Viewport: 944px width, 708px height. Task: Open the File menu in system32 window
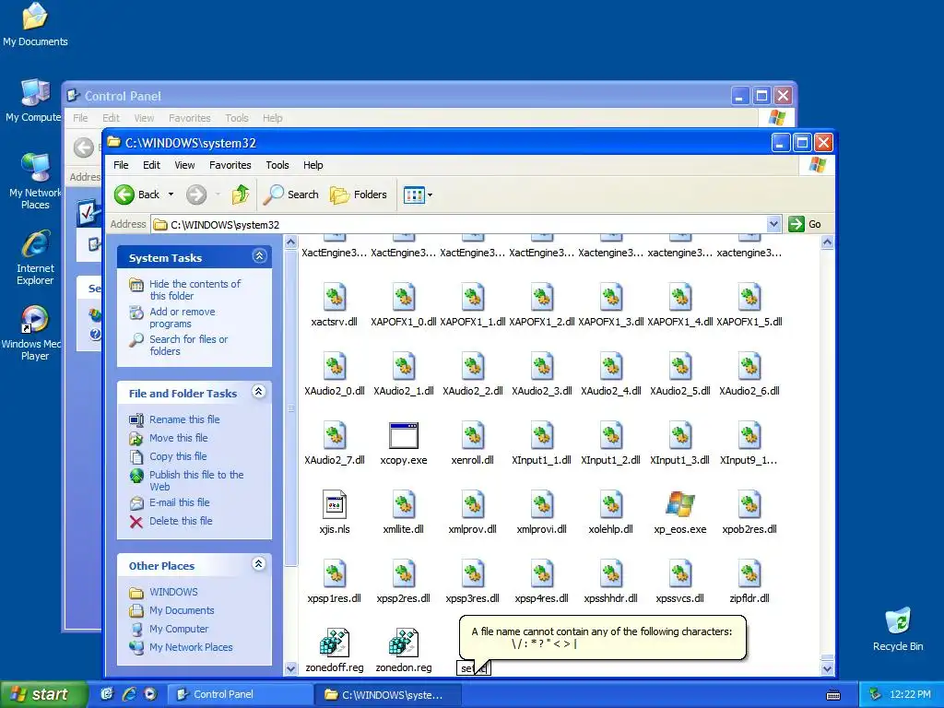pyautogui.click(x=121, y=165)
